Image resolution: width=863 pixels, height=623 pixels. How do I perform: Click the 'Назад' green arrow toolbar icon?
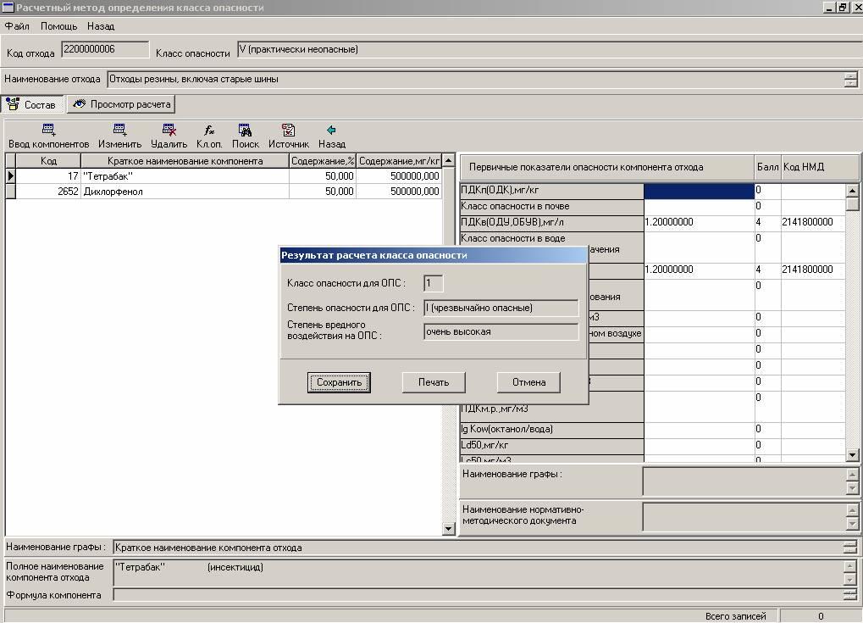point(331,131)
